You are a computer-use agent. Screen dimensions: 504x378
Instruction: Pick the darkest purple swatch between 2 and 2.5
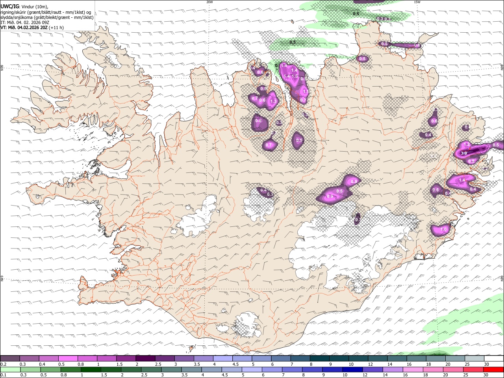pos(145,359)
